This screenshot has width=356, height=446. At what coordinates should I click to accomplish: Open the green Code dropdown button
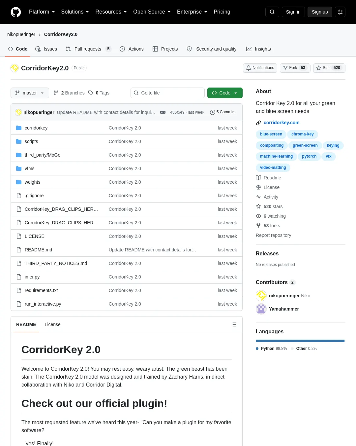[225, 93]
